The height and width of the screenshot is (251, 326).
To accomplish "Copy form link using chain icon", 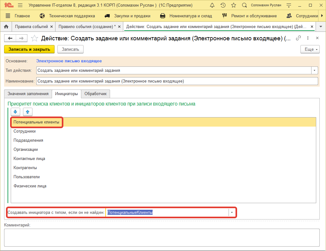I will click(298, 38).
